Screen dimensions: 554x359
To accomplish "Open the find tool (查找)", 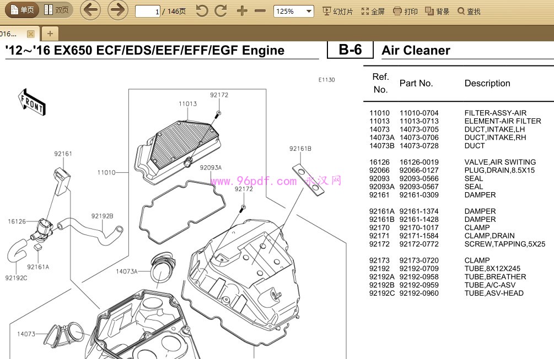I will click(469, 12).
